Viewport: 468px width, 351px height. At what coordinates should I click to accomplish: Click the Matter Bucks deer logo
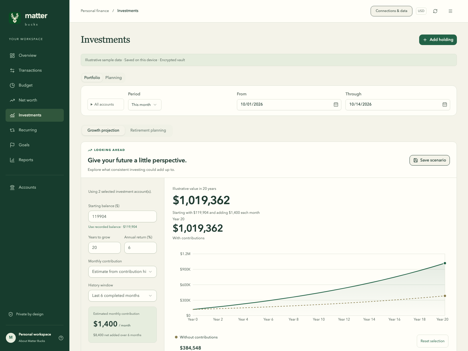point(15,18)
